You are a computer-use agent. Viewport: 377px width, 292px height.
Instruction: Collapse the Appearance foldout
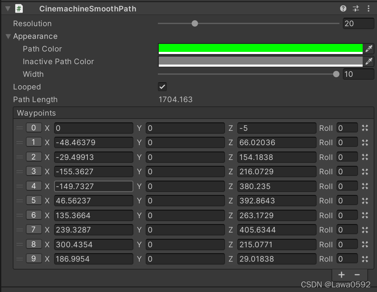tap(8, 36)
